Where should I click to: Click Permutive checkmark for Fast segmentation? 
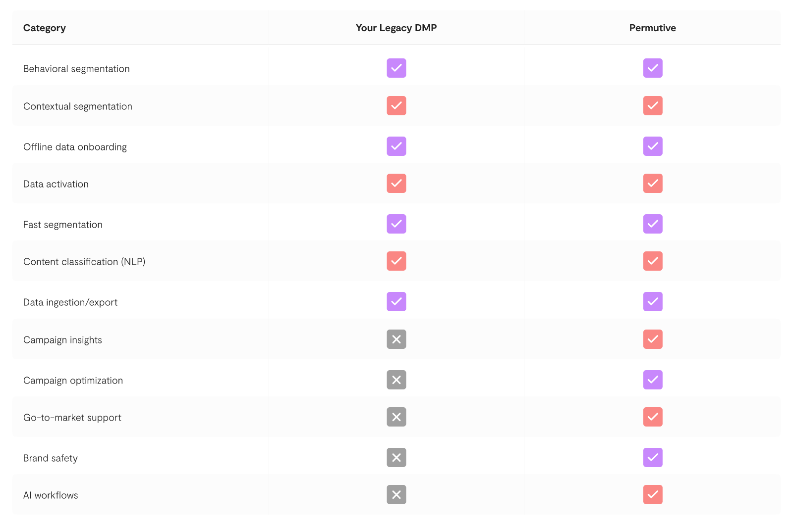point(653,224)
